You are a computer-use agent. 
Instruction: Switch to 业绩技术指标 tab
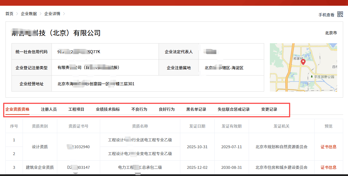pyautogui.click(x=108, y=109)
